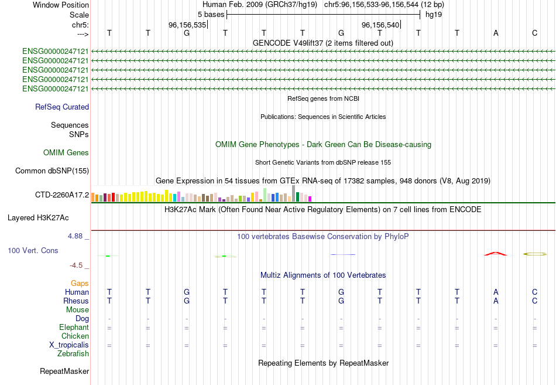The width and height of the screenshot is (556, 385).
Task: Click the topmost ENSG00000247121 transcript label
Action: coord(56,52)
